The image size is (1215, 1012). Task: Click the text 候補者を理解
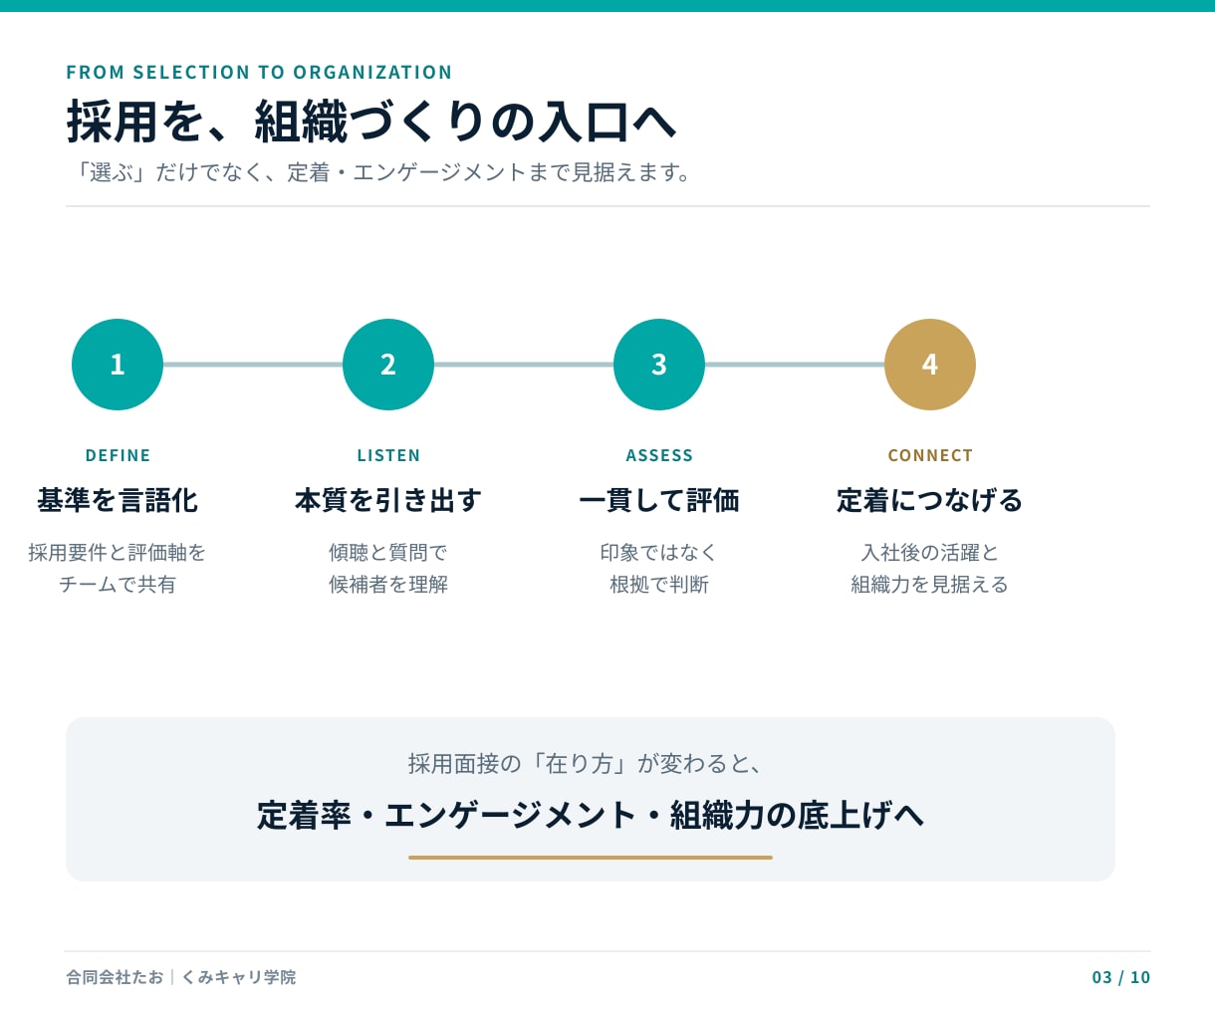(388, 584)
